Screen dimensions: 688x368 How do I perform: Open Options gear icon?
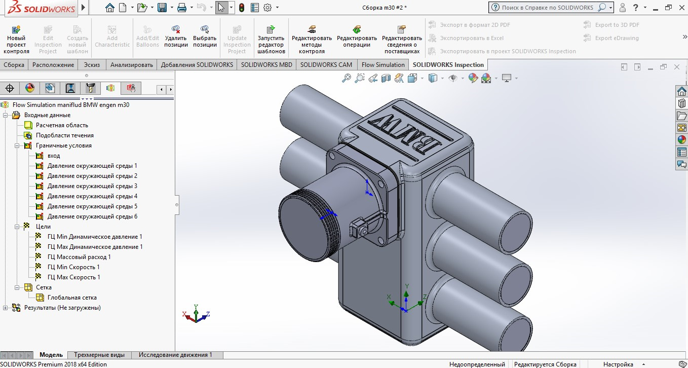pos(267,8)
